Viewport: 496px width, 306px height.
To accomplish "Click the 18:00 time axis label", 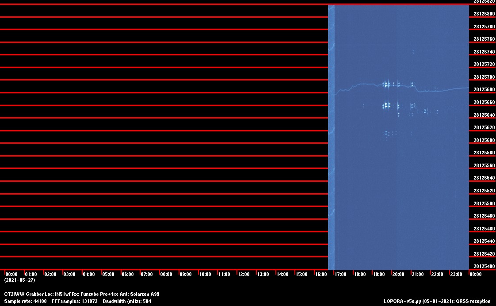I will click(360, 274).
